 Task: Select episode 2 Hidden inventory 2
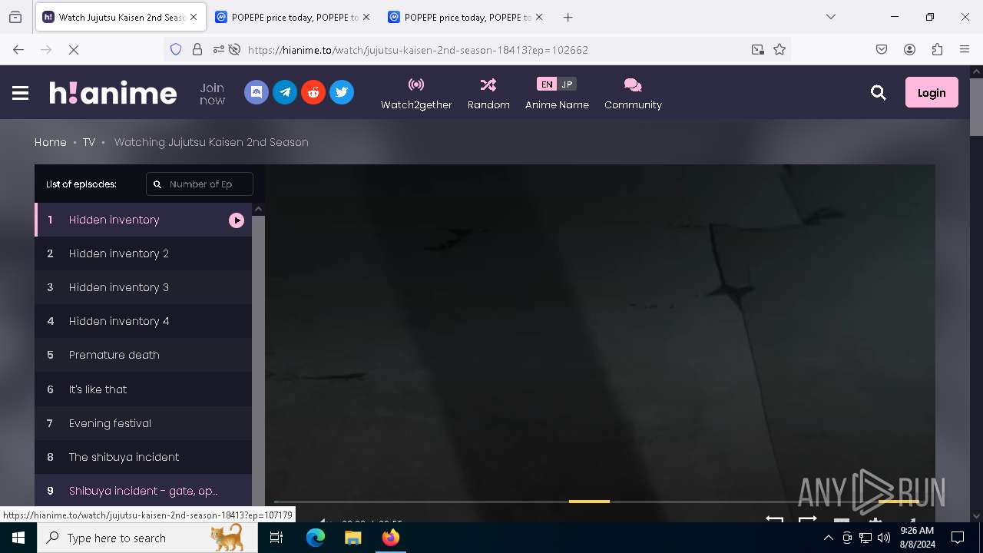[x=144, y=253]
